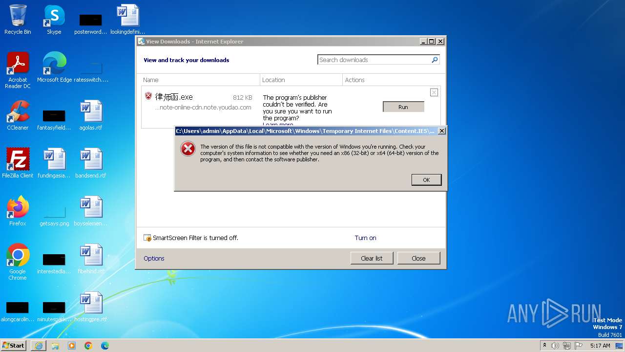Click the Internet Explorer taskbar icon
The width and height of the screenshot is (625, 352).
[x=39, y=346]
